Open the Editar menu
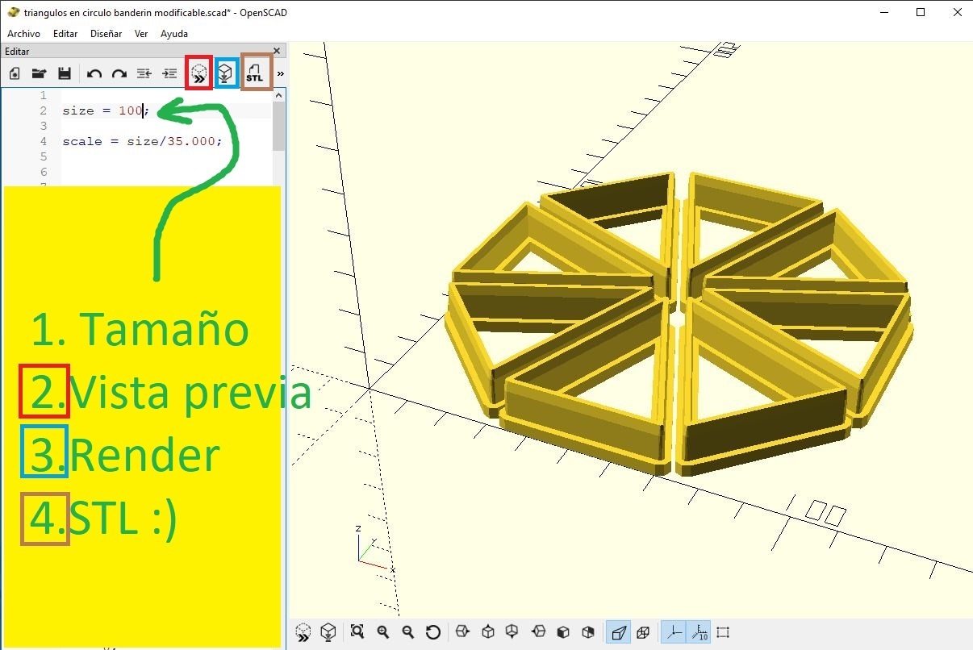 (65, 34)
